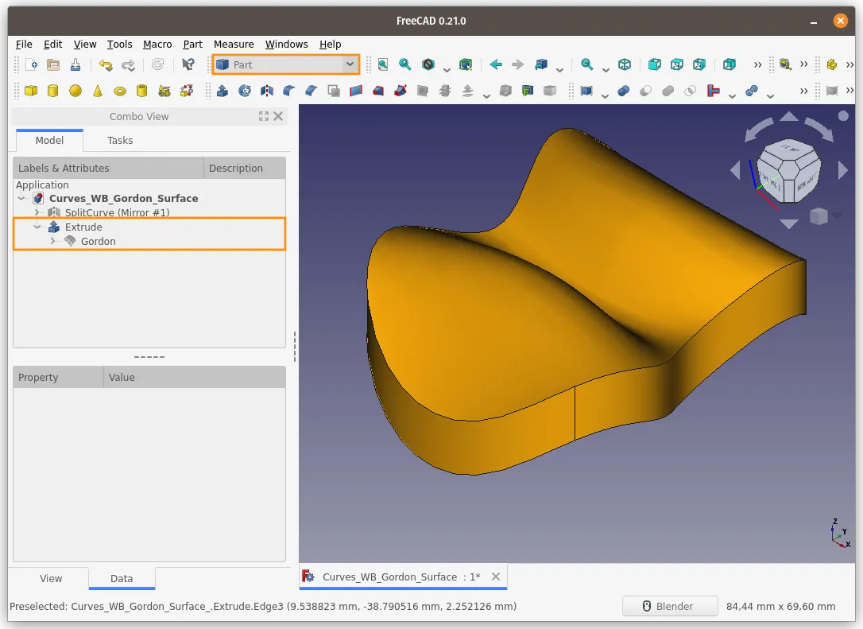
Task: Select the Chamfer tool
Action: [x=311, y=91]
